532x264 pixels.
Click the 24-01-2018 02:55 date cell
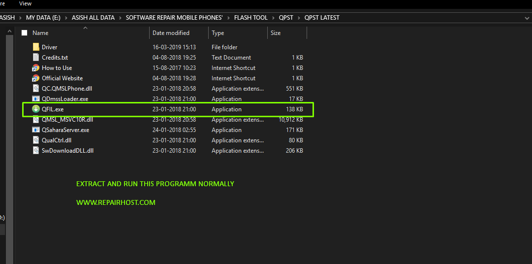tap(174, 130)
